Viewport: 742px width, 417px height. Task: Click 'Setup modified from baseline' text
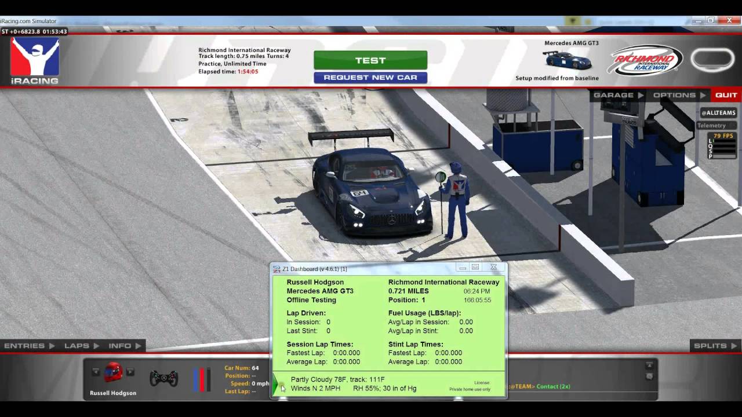tap(557, 78)
